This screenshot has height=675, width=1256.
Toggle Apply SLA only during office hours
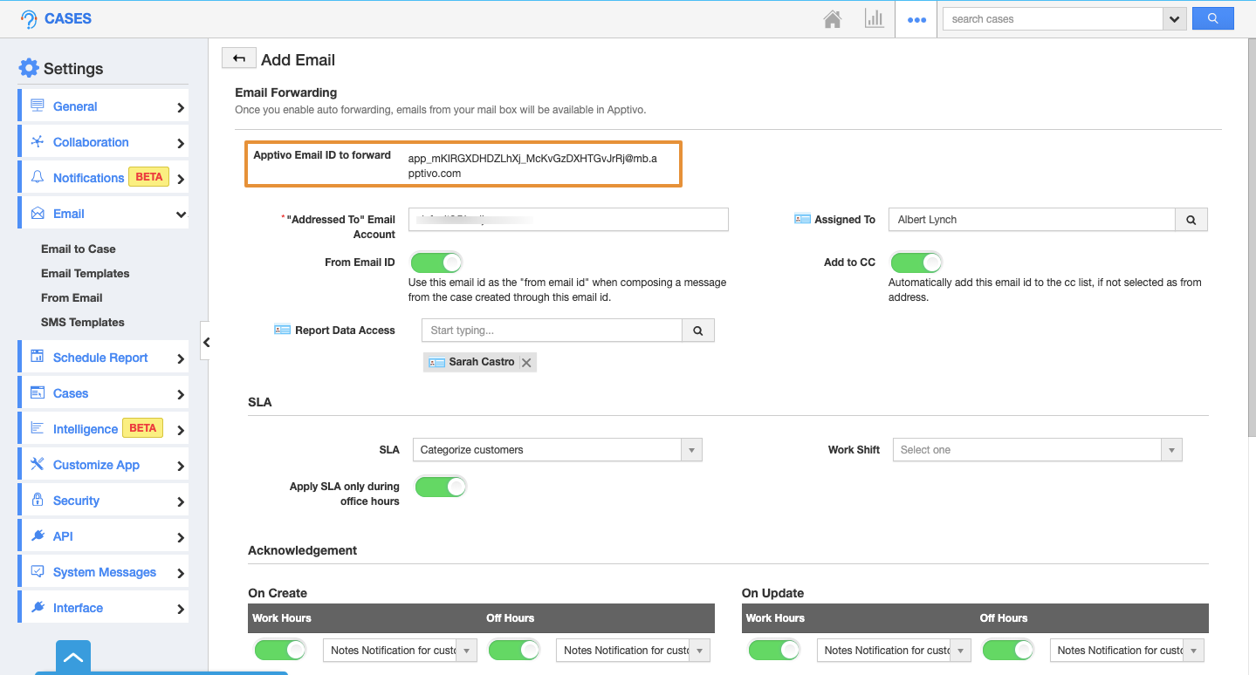pos(440,487)
